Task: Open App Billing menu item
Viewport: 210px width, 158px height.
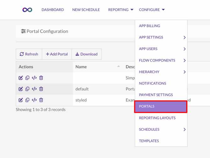Action: coord(150,26)
